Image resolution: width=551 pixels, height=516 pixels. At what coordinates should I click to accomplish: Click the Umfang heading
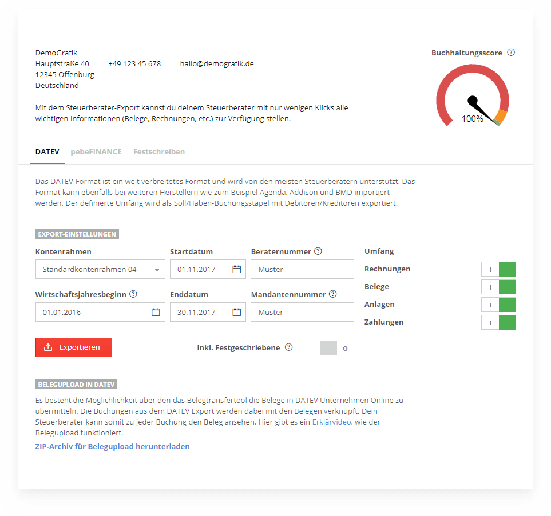[379, 251]
